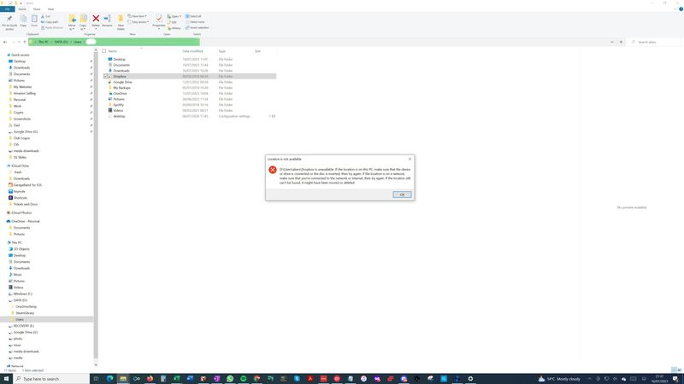
Task: Switch to the View ribbon tab
Action: (x=50, y=9)
